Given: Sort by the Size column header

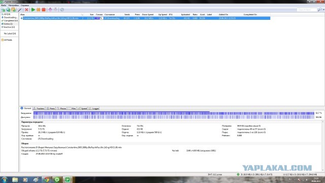Looking at the screenshot, I should [x=91, y=15].
